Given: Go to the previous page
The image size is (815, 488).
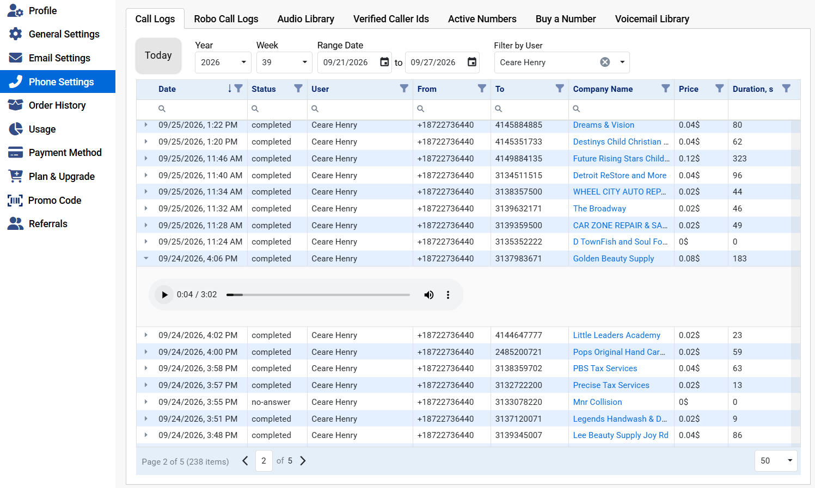Looking at the screenshot, I should 245,461.
